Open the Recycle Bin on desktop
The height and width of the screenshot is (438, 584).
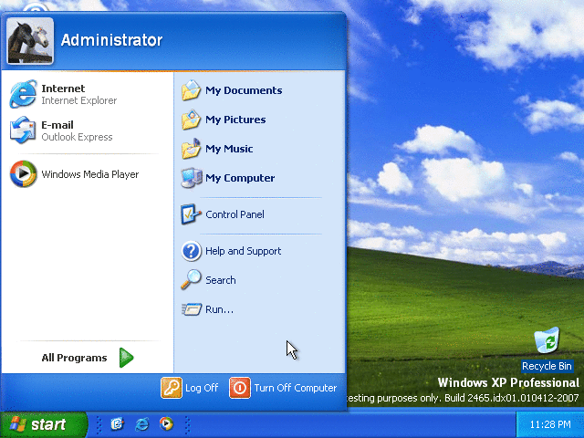click(547, 340)
